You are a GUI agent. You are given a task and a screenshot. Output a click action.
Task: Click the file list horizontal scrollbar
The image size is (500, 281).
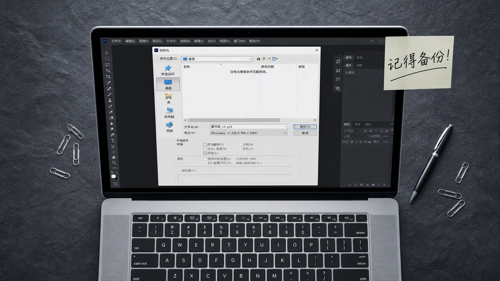coord(234,120)
